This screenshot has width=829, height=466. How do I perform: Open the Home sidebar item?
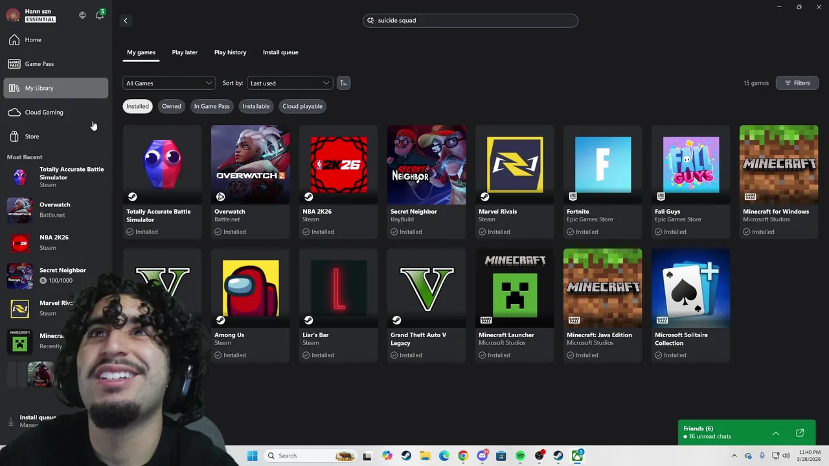56,39
